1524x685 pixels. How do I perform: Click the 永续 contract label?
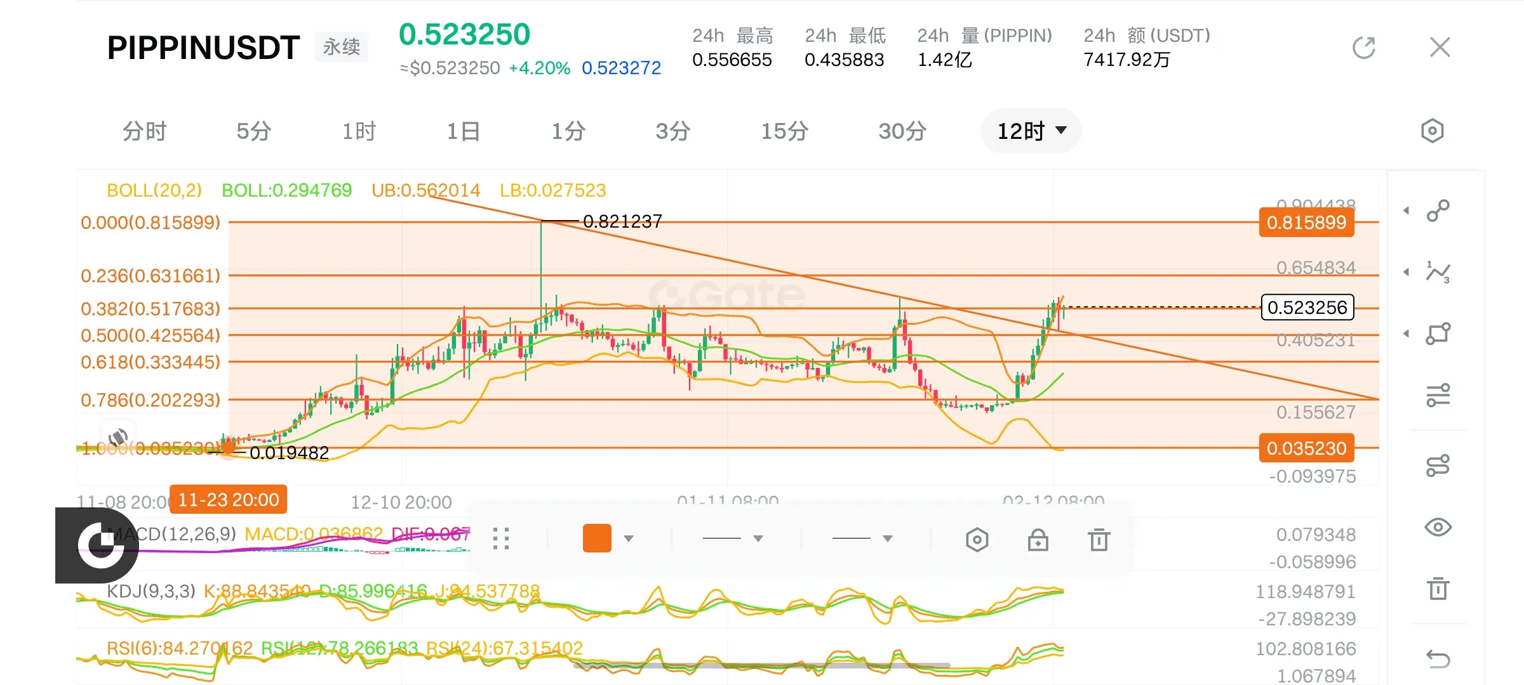pos(342,47)
